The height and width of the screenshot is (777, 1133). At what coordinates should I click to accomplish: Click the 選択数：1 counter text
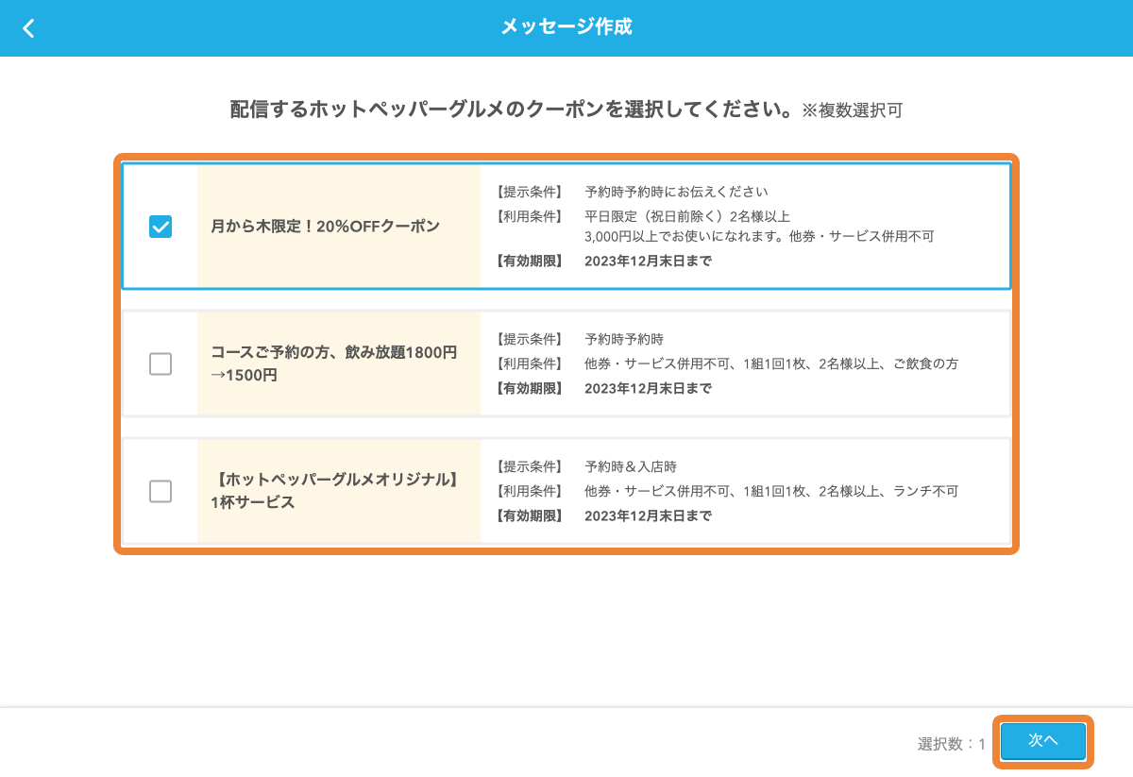952,744
